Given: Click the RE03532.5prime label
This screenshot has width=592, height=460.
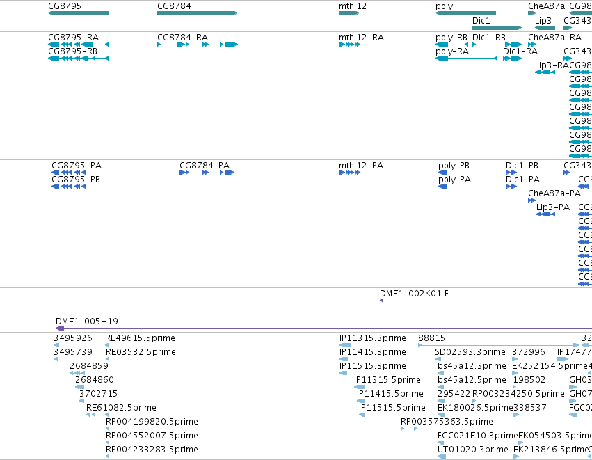Looking at the screenshot, I should click(141, 352).
